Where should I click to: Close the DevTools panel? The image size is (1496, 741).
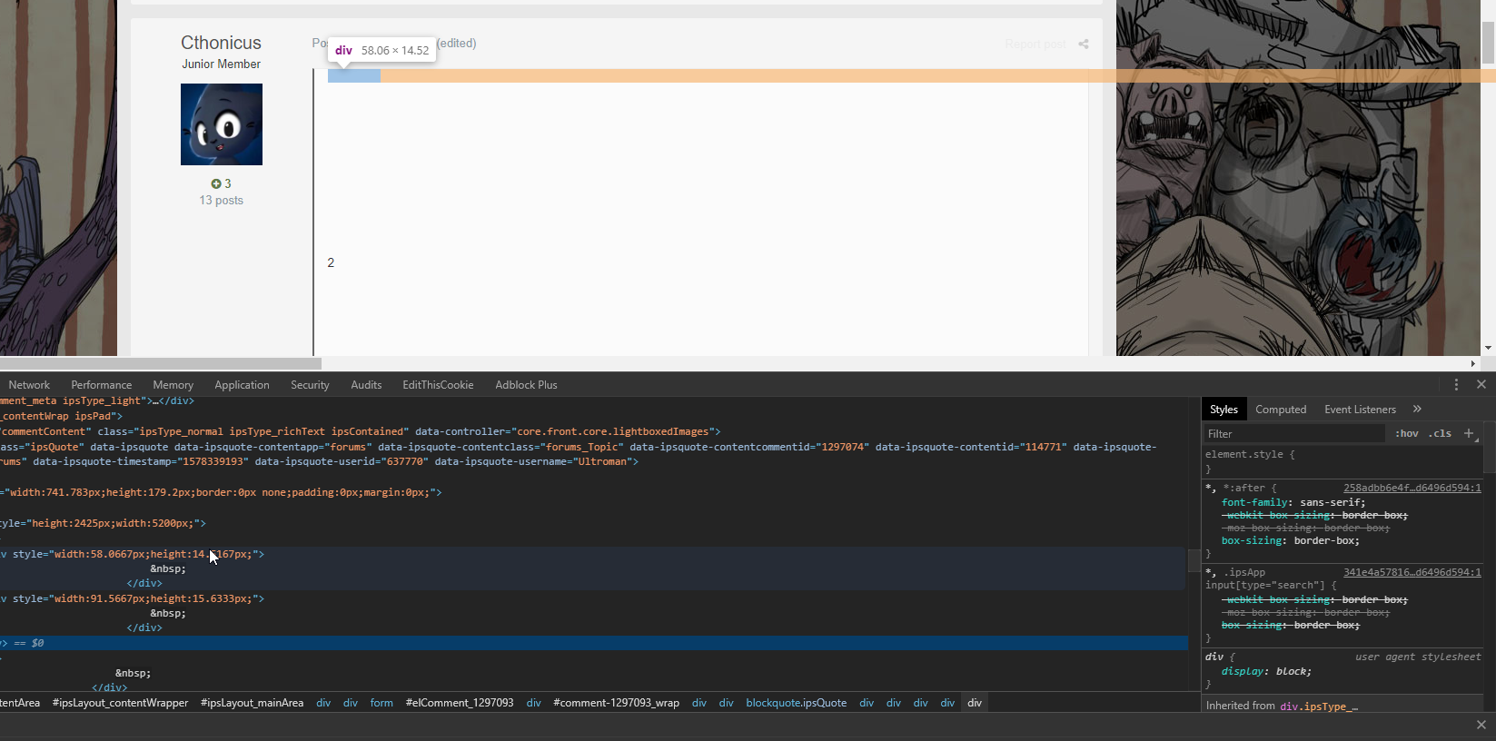(x=1481, y=385)
